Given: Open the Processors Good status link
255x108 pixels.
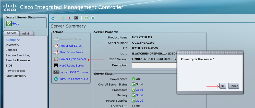Looking at the screenshot, I should pos(140,90).
